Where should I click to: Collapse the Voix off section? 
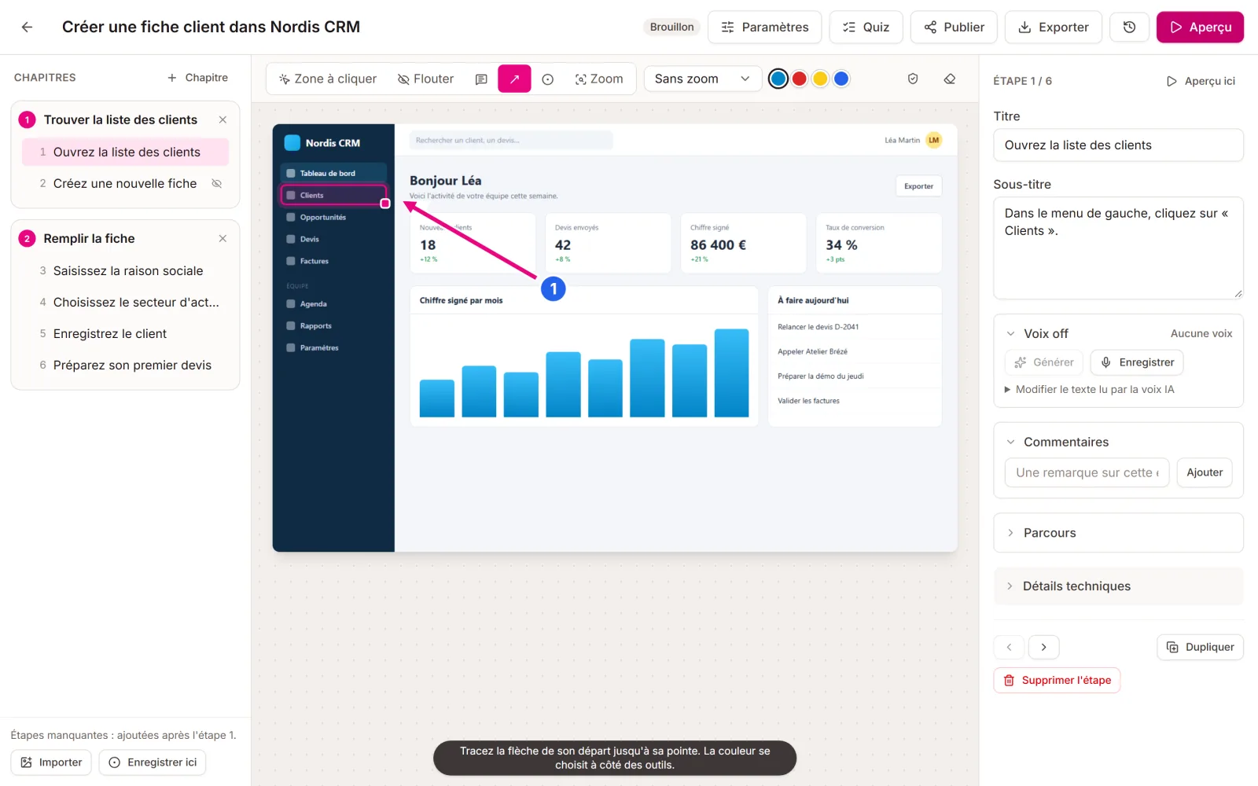tap(1011, 333)
